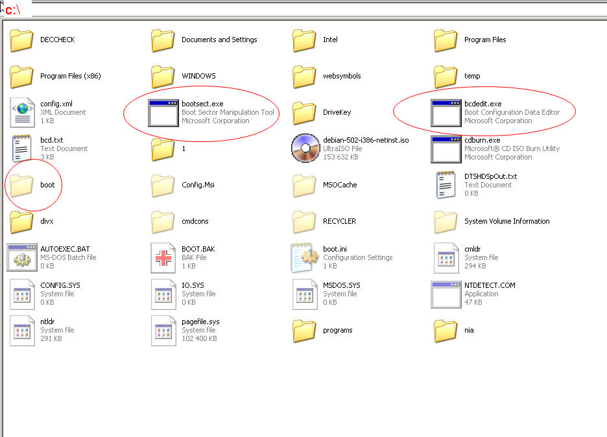Select the programs folder icon

(x=304, y=331)
